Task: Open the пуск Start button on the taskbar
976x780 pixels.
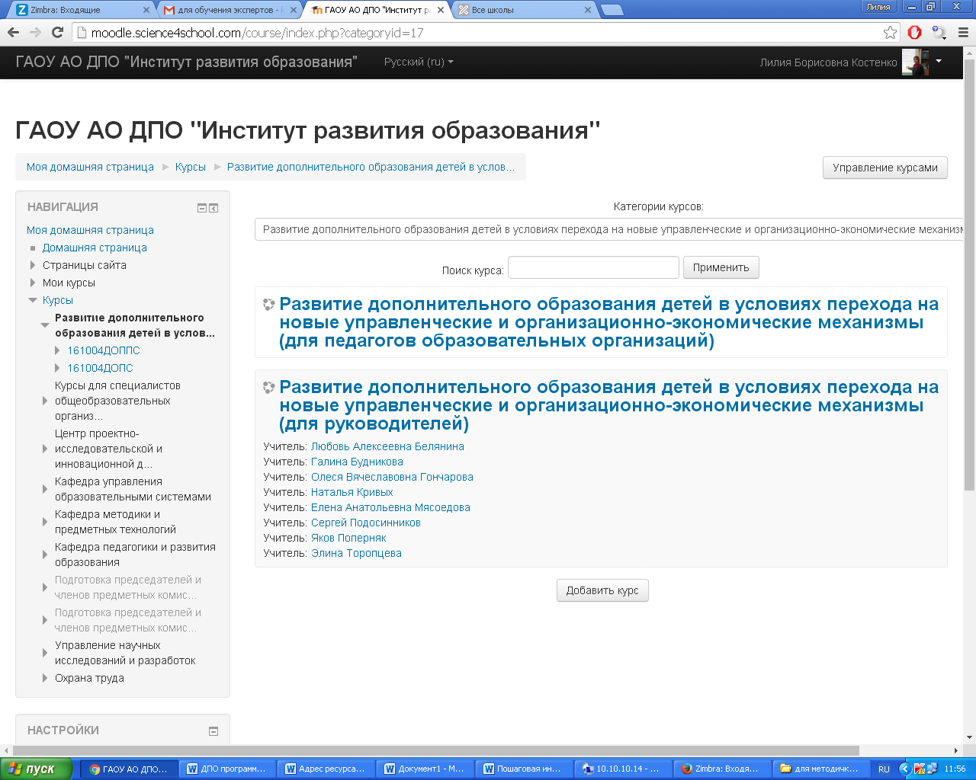Action: point(37,769)
